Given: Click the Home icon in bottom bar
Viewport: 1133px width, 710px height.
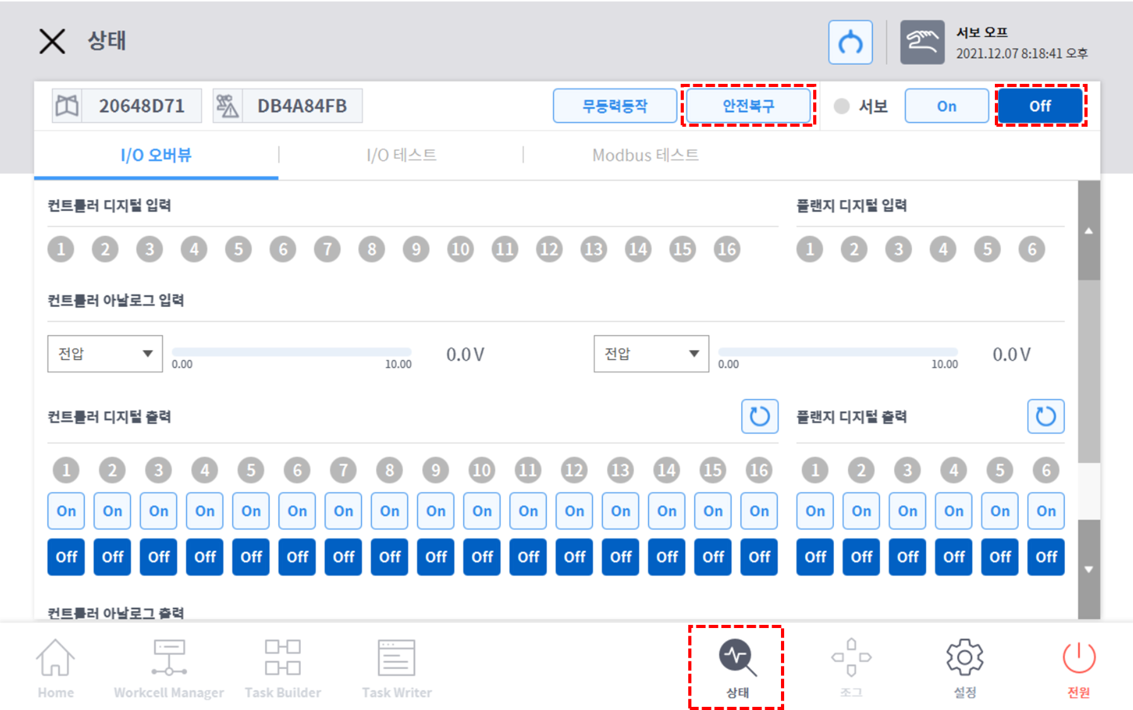Looking at the screenshot, I should 56,659.
